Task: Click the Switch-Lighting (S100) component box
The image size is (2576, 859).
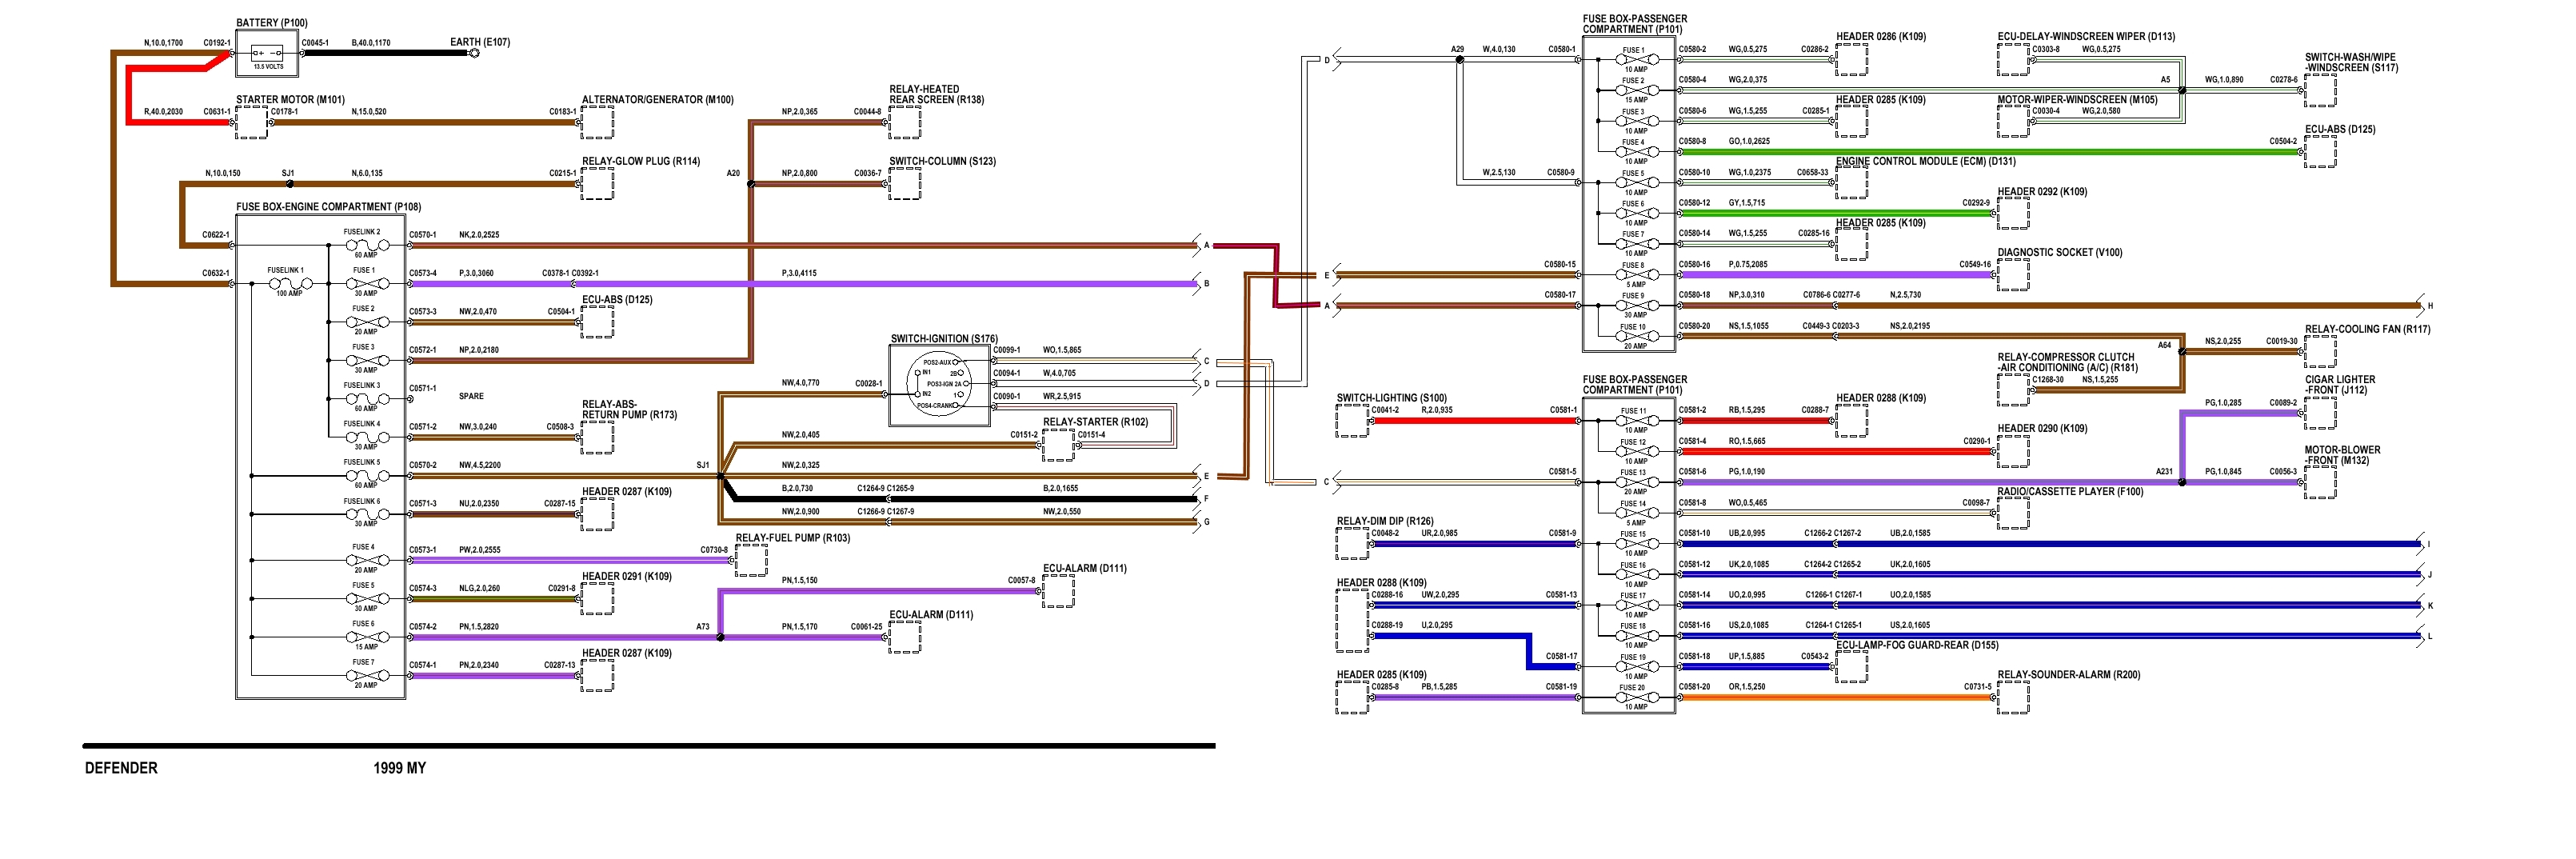Action: click(1352, 421)
